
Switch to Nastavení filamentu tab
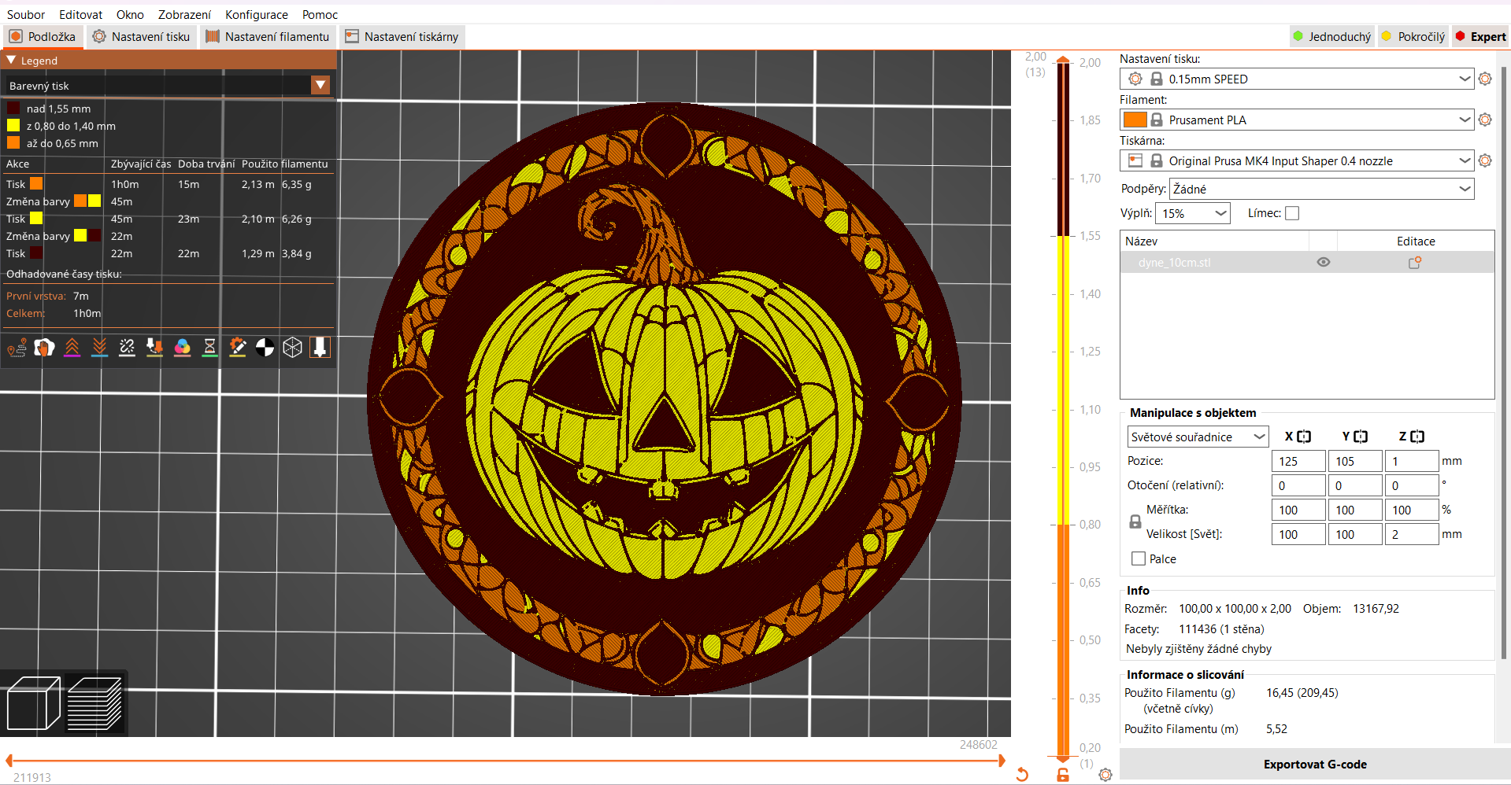coord(268,36)
